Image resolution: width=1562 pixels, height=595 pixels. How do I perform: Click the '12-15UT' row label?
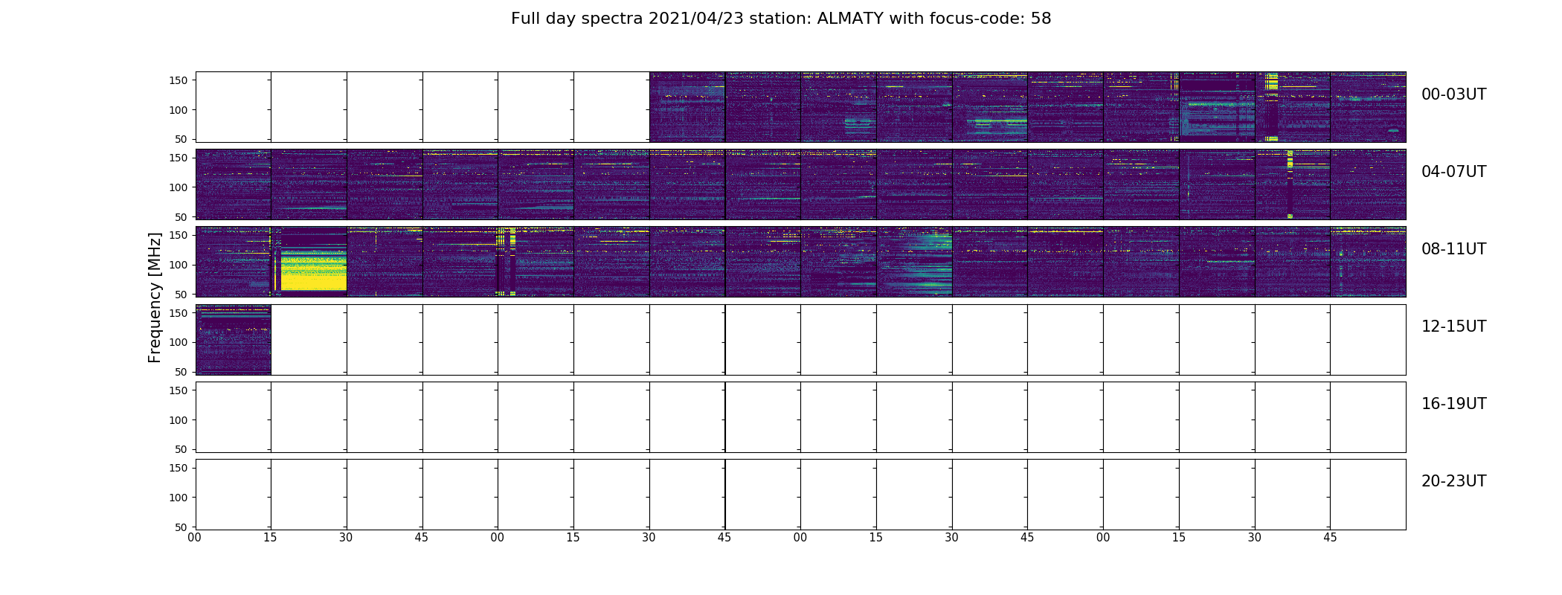pyautogui.click(x=1453, y=327)
